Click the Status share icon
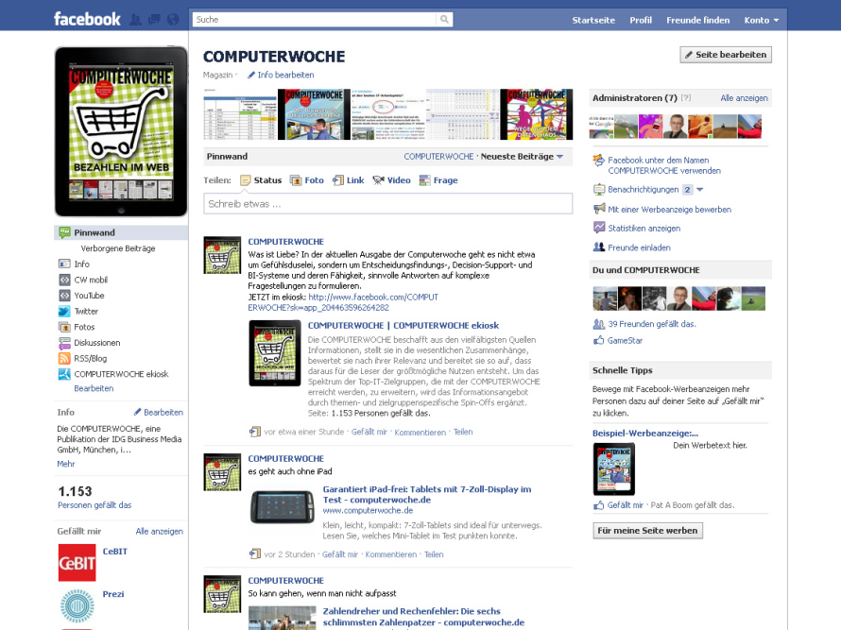 (245, 180)
